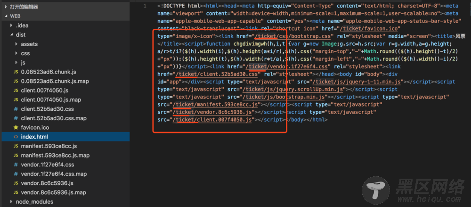
Task: Click the HTML icon of index.html
Action: (x=16, y=137)
